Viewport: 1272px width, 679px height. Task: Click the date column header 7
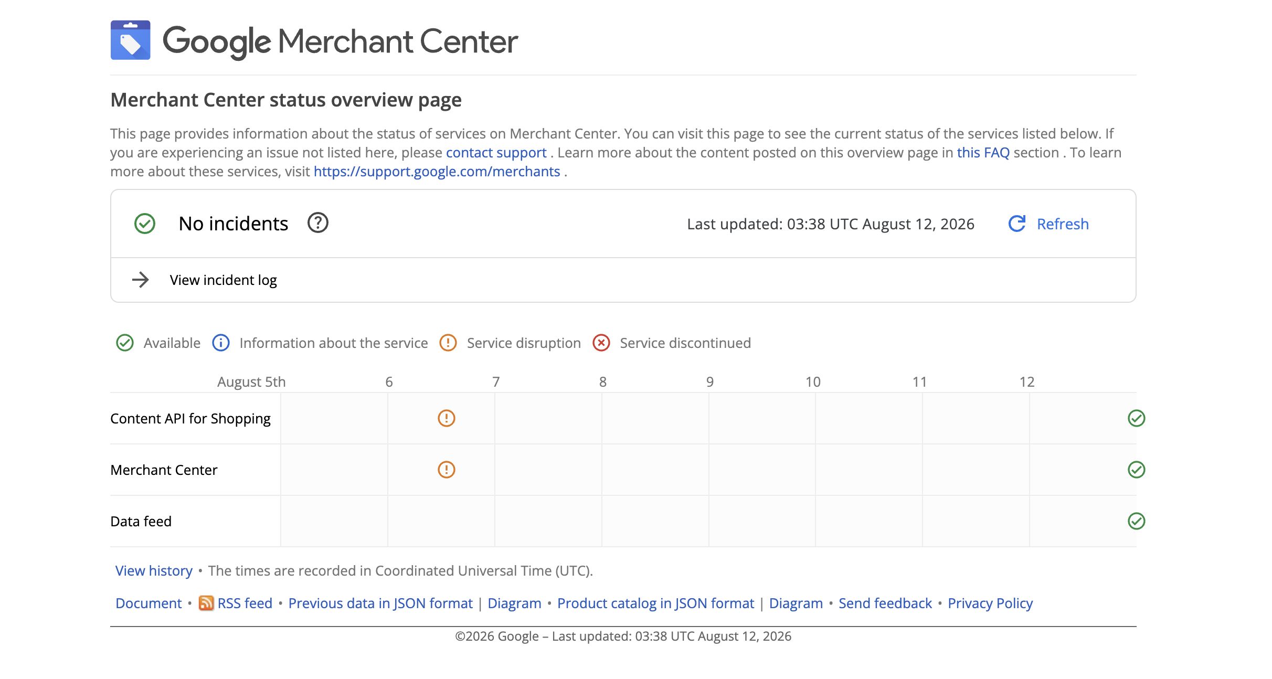[x=496, y=381]
